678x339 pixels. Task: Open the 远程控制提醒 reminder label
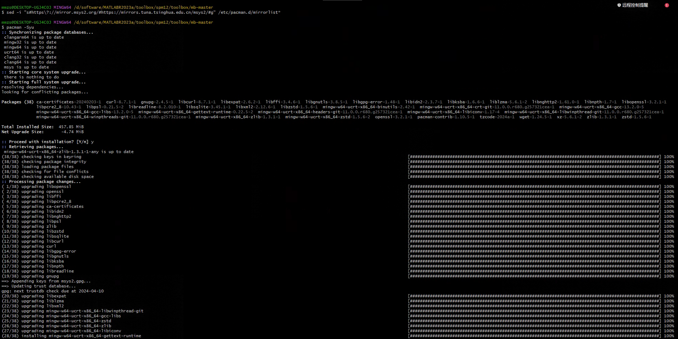click(x=635, y=5)
